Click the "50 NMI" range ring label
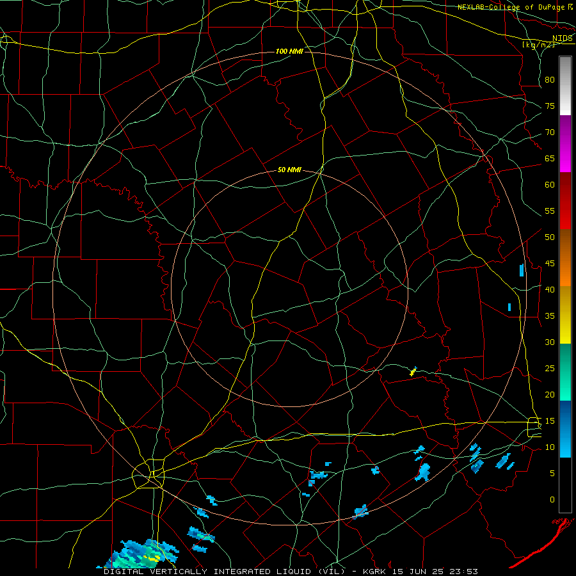This screenshot has height=576, width=576. pyautogui.click(x=289, y=170)
